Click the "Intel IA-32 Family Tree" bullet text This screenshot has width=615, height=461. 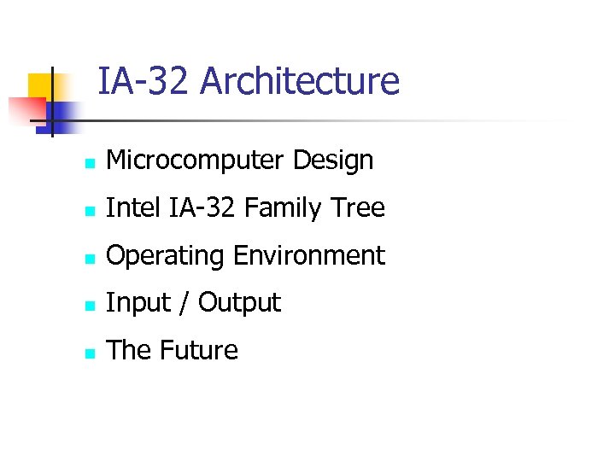coord(245,208)
